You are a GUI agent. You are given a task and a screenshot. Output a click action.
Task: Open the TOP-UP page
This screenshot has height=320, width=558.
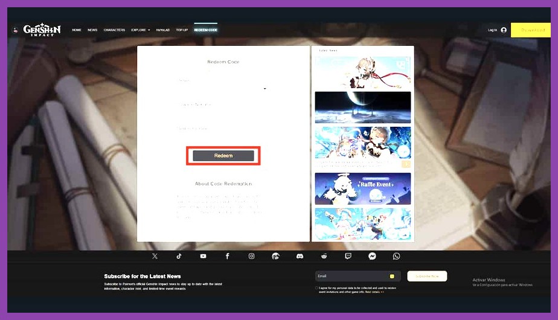pos(182,30)
